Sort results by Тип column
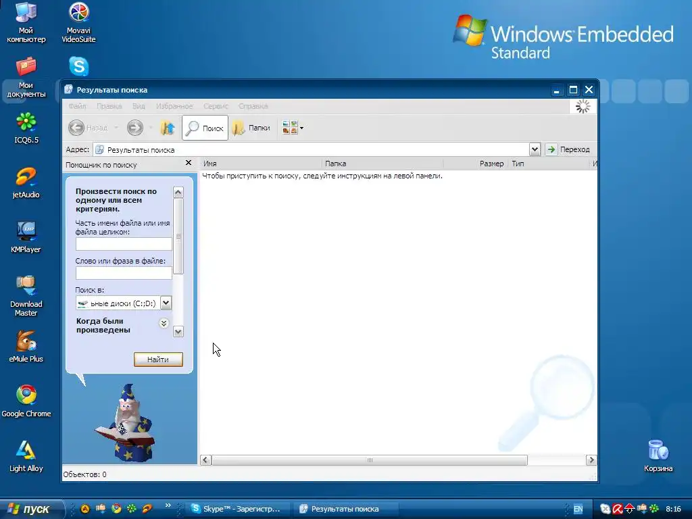 (549, 164)
